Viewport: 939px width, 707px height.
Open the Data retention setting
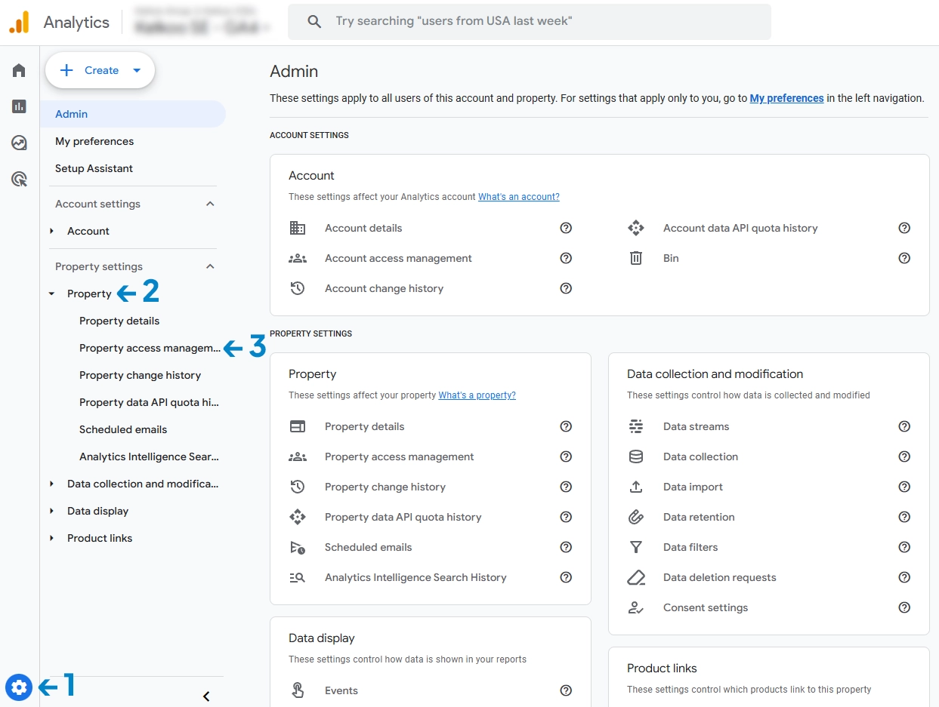pos(698,517)
